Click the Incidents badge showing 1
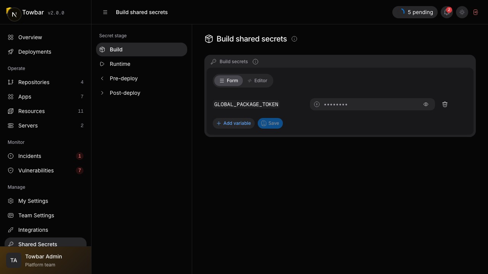This screenshot has height=274, width=488. point(80,156)
